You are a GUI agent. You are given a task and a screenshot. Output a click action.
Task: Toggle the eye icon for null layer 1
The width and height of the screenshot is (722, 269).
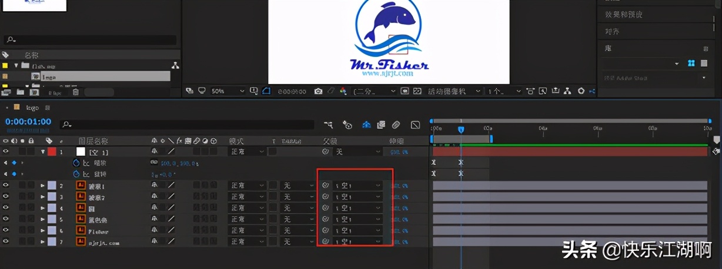pos(6,152)
